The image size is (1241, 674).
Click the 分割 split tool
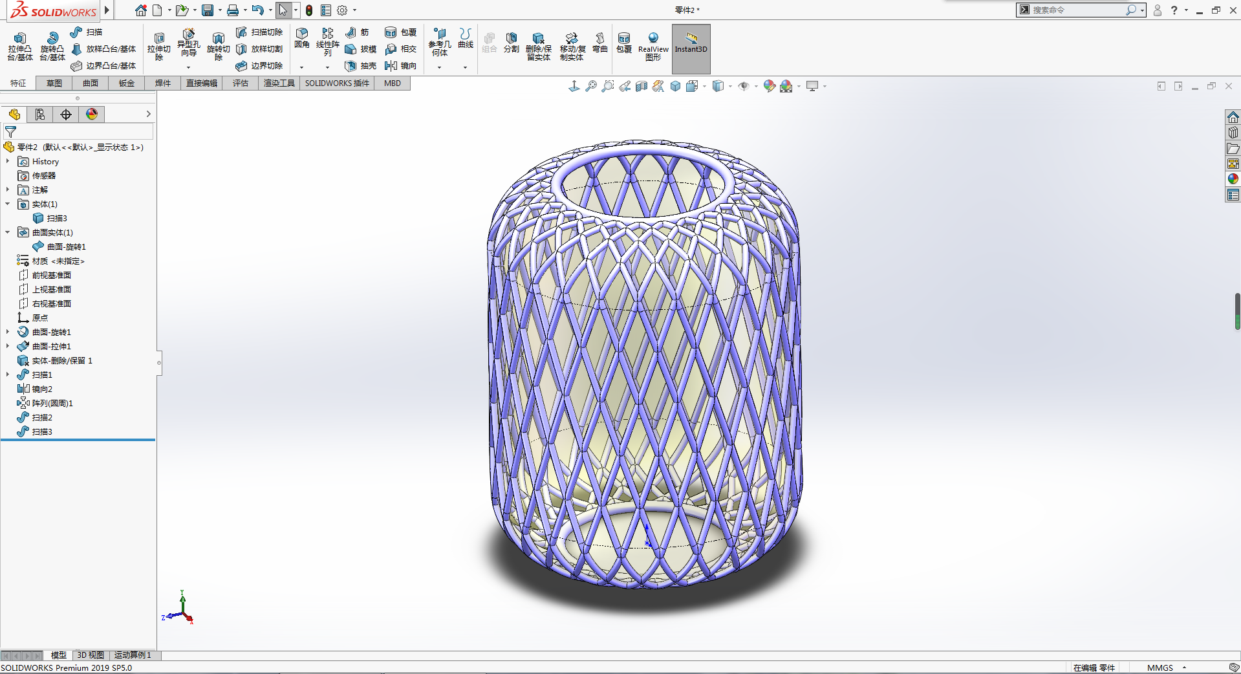512,43
